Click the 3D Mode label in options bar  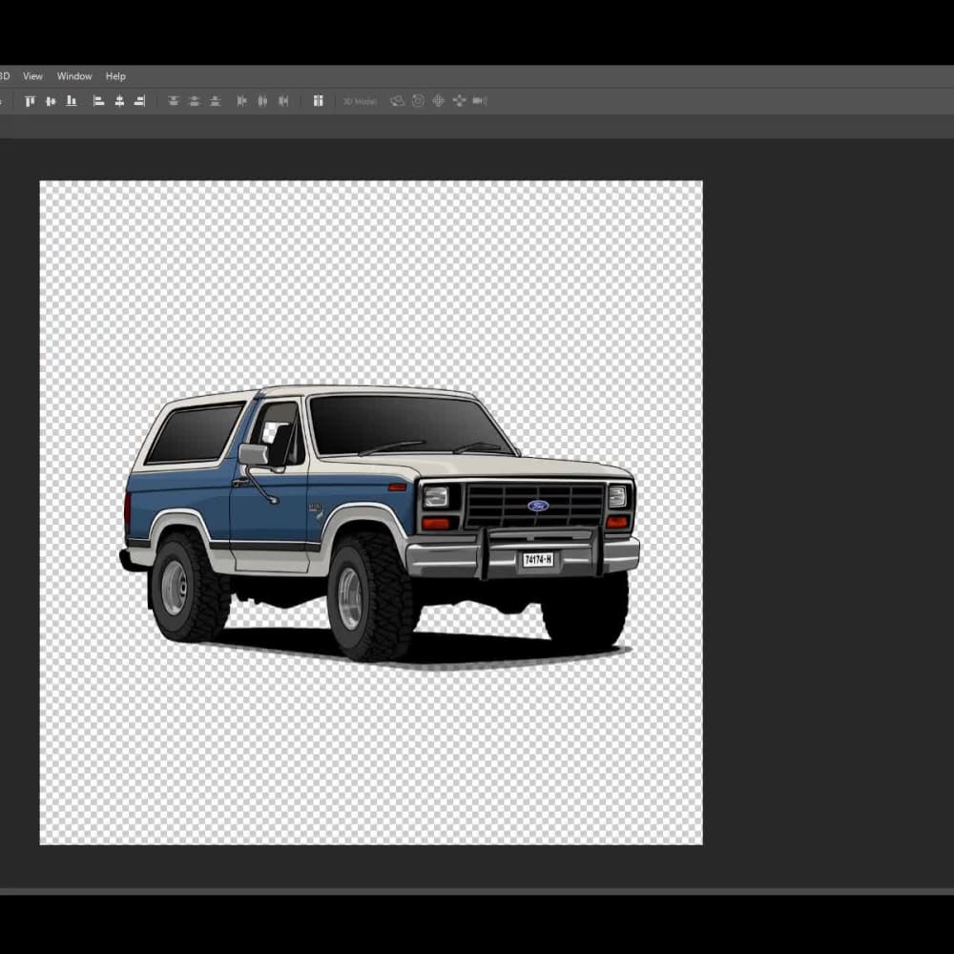[360, 102]
